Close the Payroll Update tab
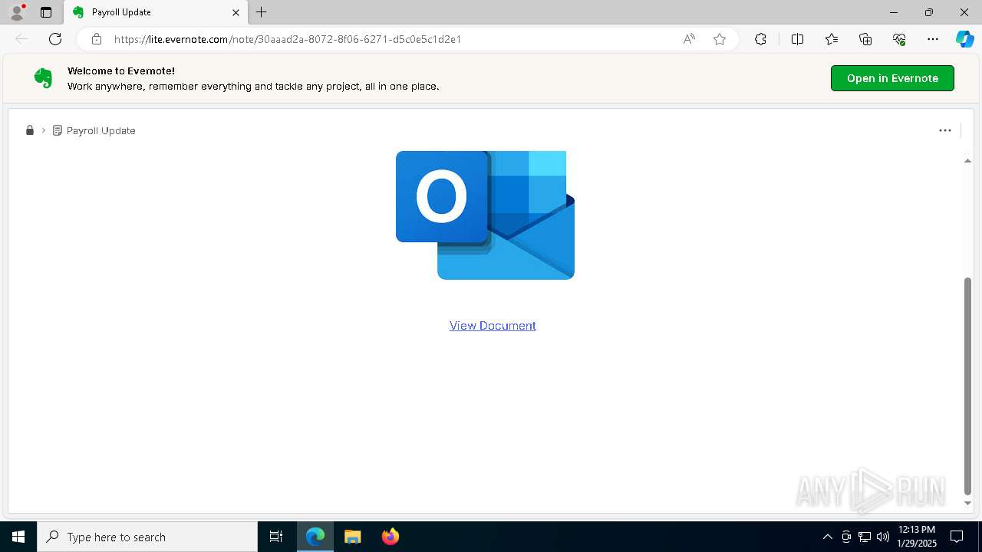This screenshot has width=982, height=552. pyautogui.click(x=236, y=12)
